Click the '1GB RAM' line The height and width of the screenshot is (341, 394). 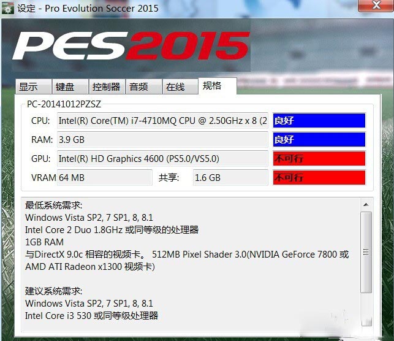coord(45,242)
